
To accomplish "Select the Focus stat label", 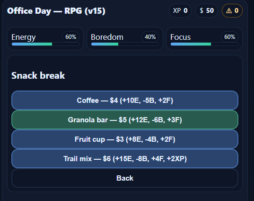I will coord(181,37).
